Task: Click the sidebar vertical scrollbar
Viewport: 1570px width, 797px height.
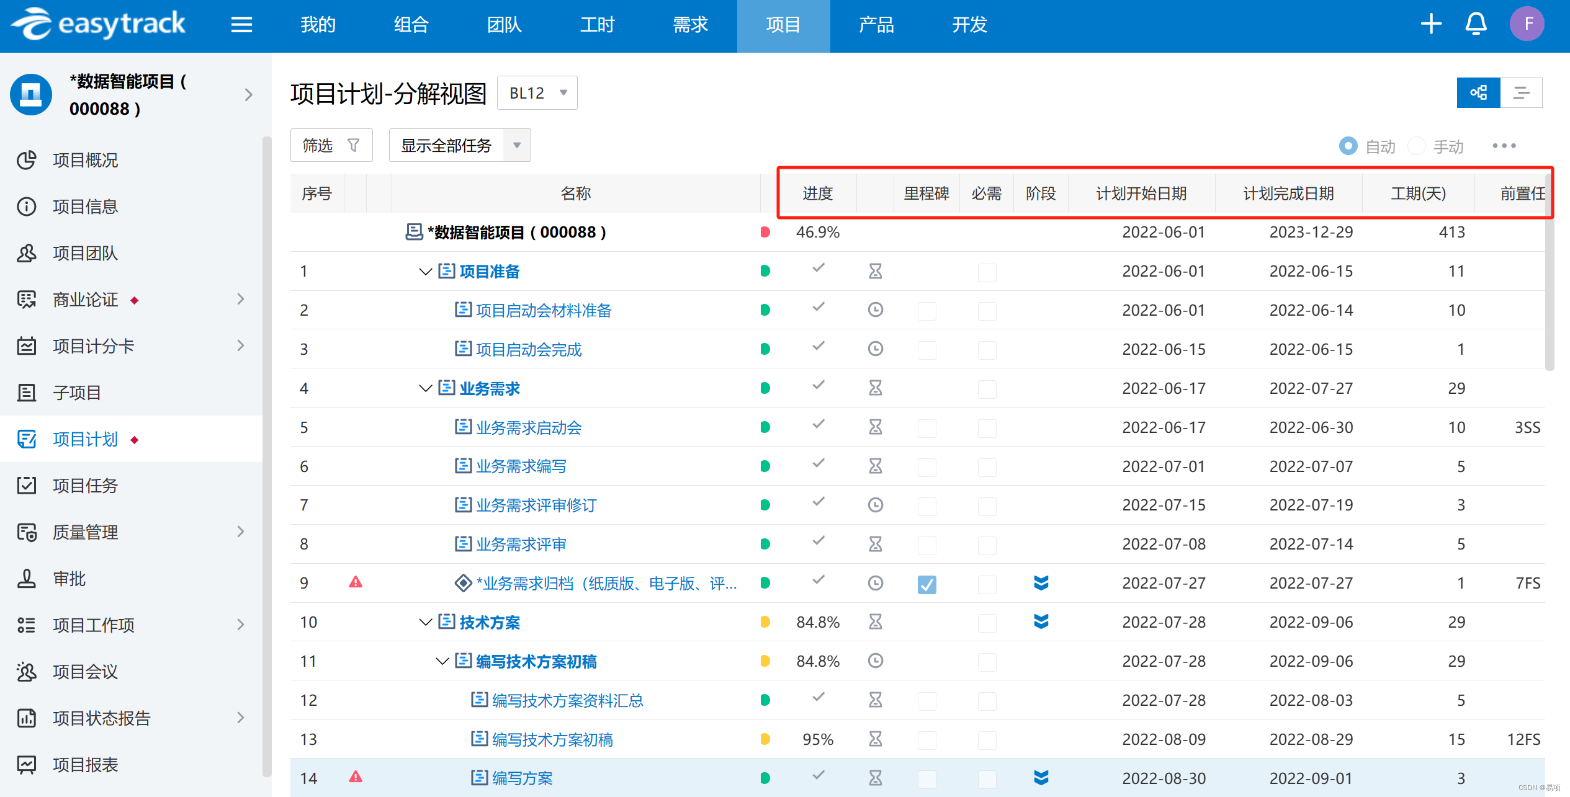Action: 267,456
